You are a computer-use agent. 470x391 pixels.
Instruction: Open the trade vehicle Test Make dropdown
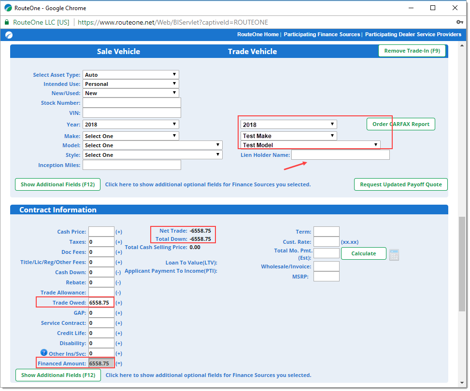click(289, 136)
